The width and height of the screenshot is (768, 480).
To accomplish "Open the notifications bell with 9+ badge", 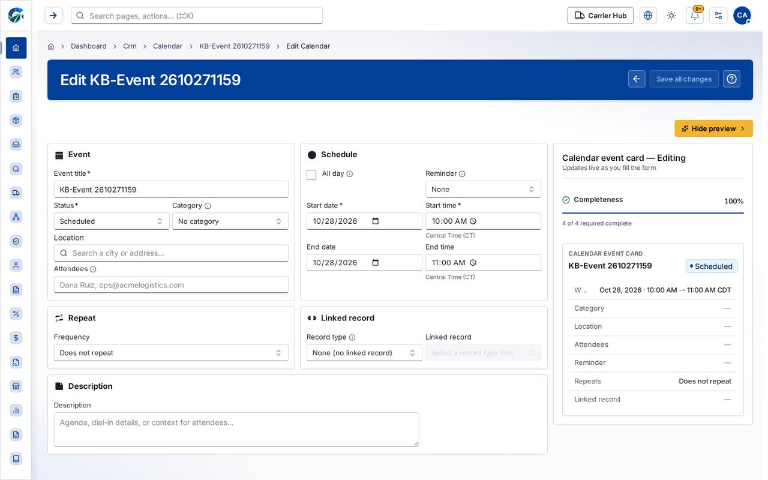I will pyautogui.click(x=695, y=16).
